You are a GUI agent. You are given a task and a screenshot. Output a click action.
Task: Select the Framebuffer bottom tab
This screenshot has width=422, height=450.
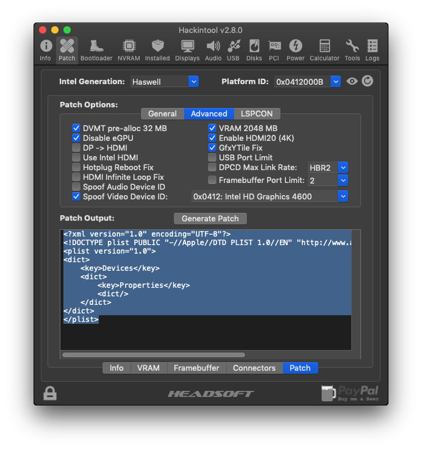click(x=196, y=368)
